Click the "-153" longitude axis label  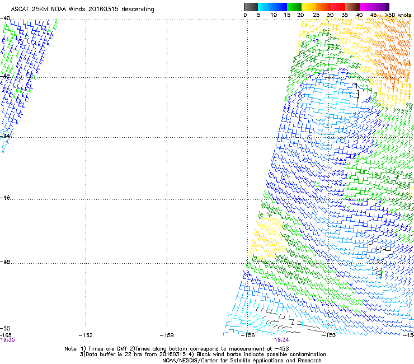point(329,335)
